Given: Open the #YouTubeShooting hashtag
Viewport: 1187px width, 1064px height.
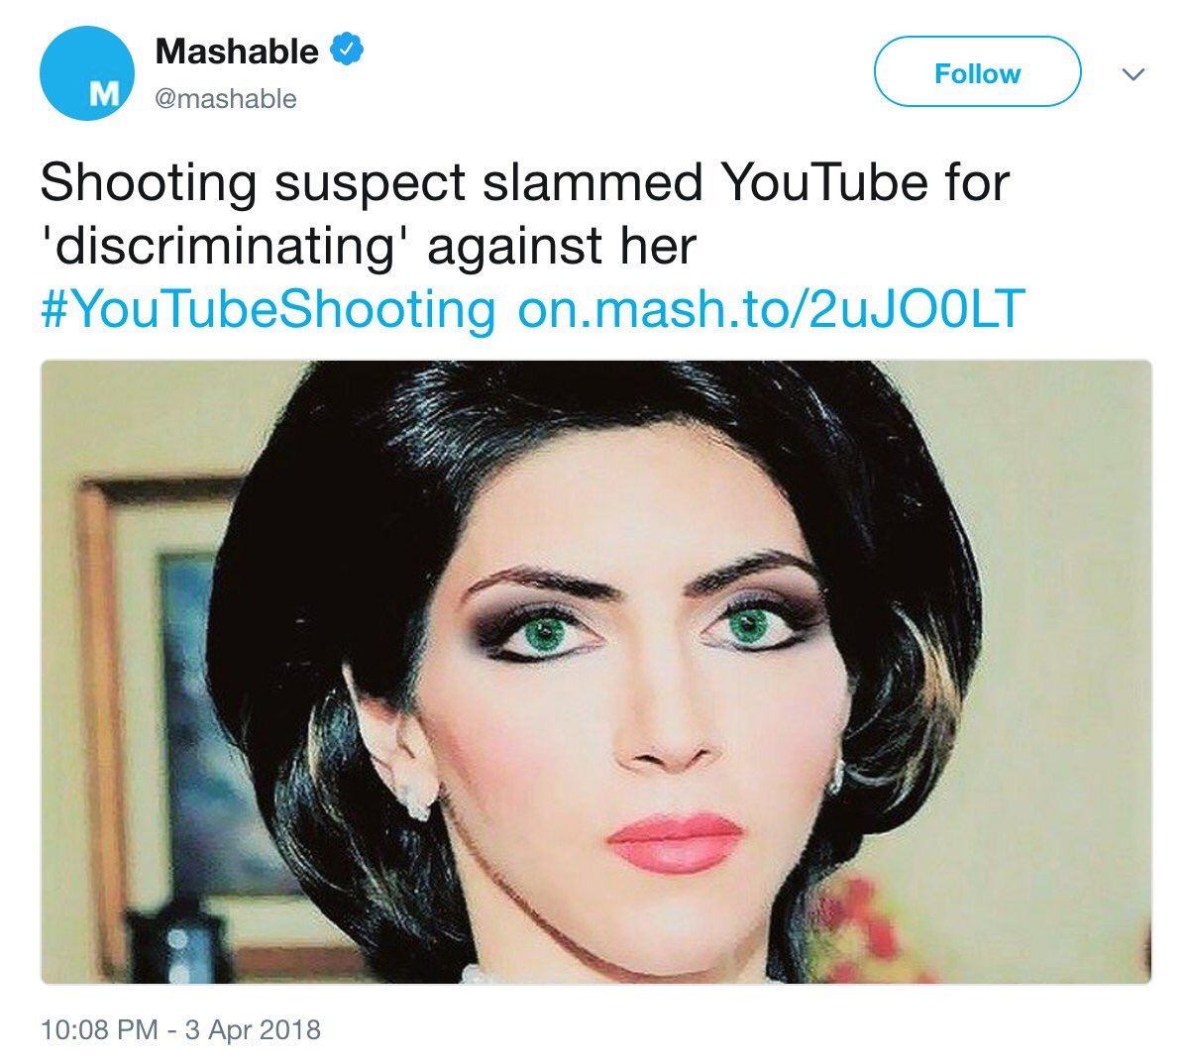Looking at the screenshot, I should point(268,309).
